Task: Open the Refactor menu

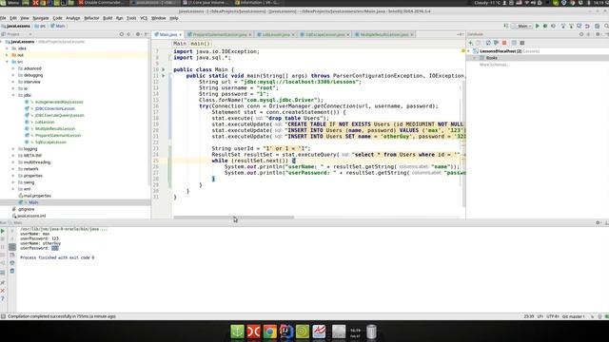Action: [91, 18]
